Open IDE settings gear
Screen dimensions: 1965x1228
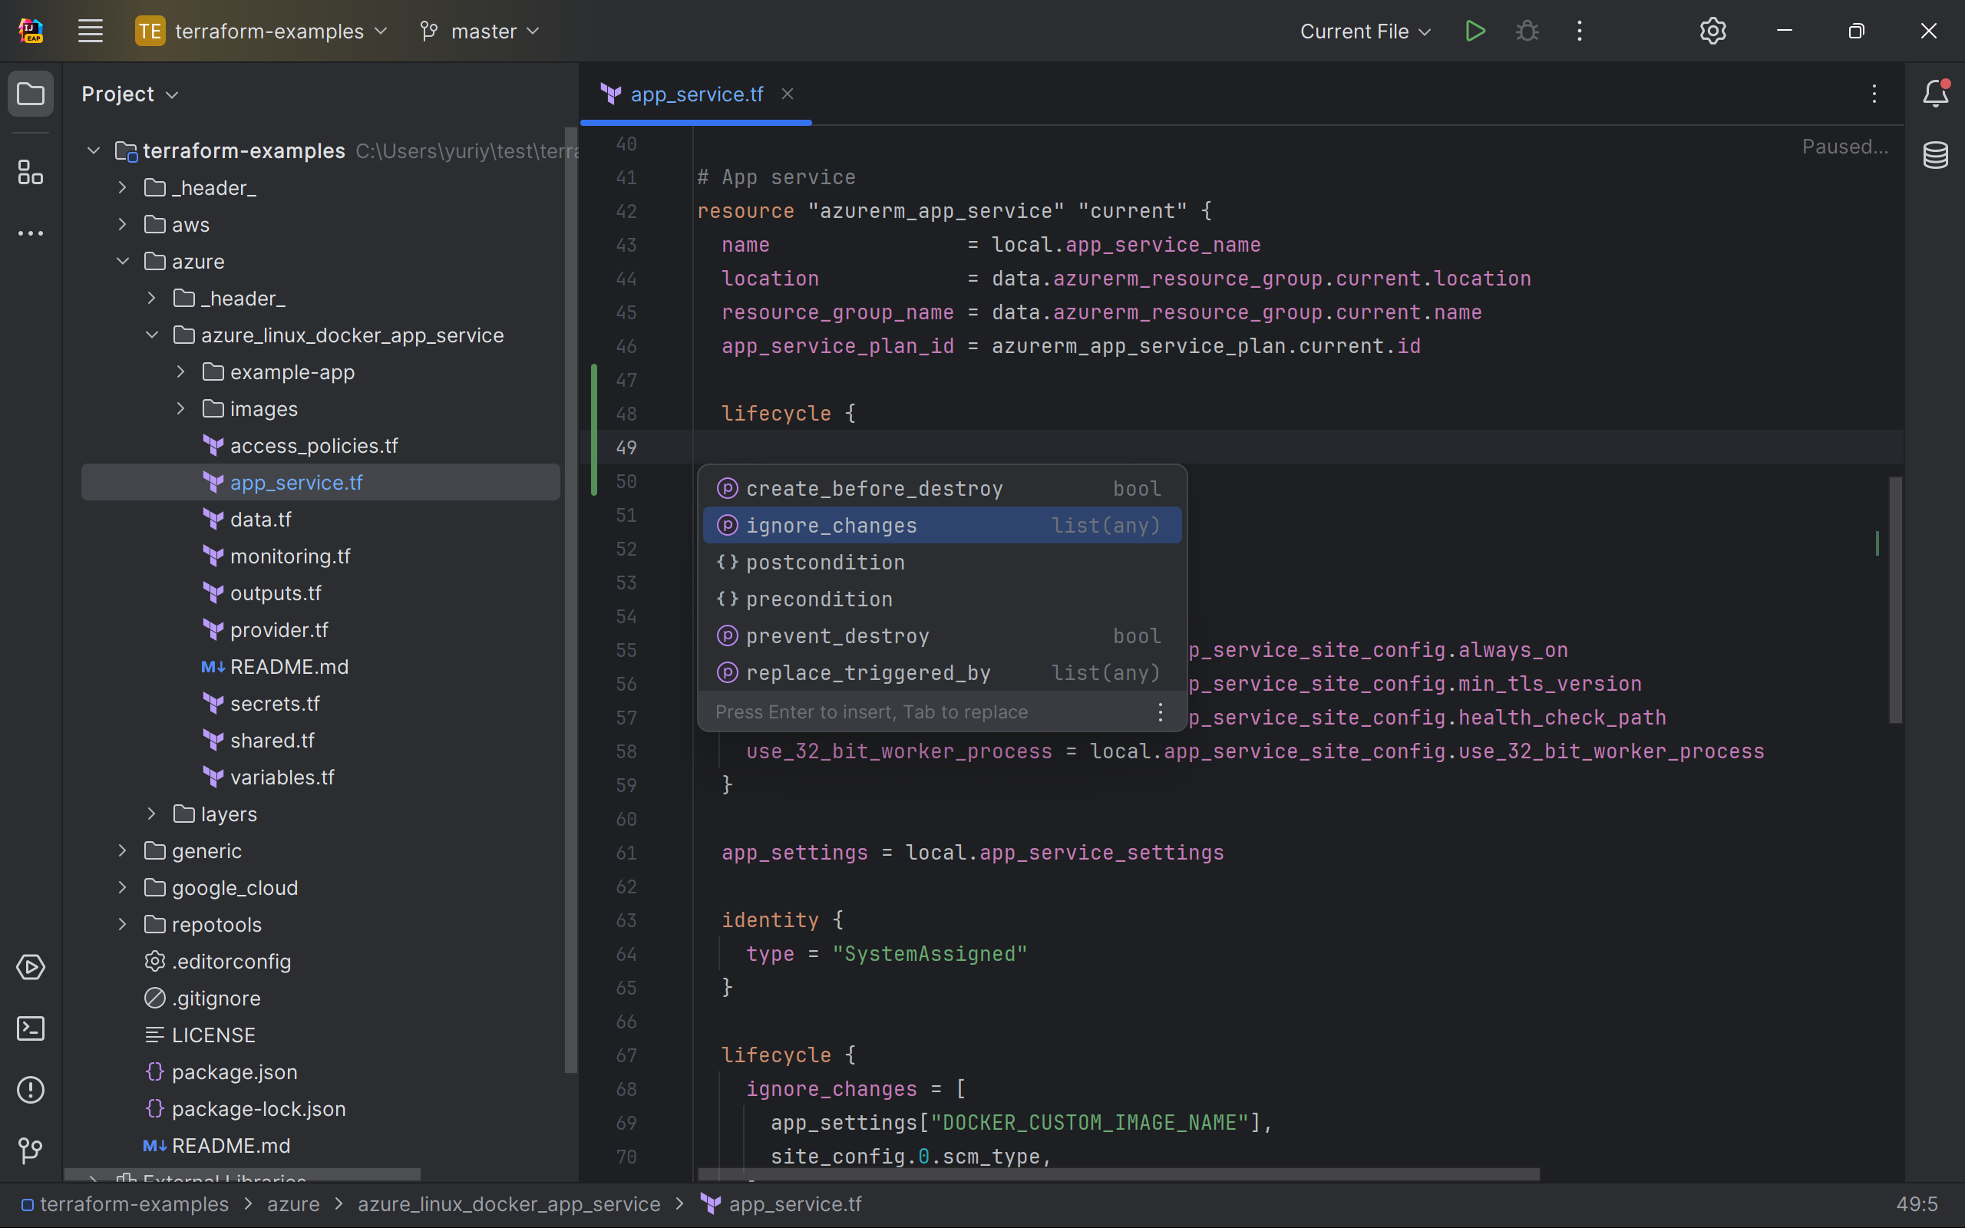coord(1712,31)
